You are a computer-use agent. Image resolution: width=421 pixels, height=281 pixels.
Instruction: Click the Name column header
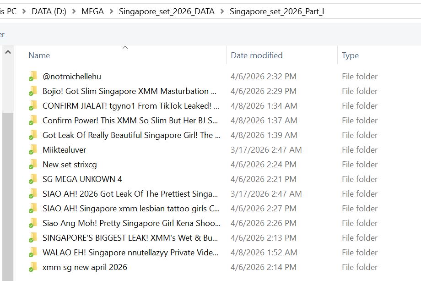(39, 55)
